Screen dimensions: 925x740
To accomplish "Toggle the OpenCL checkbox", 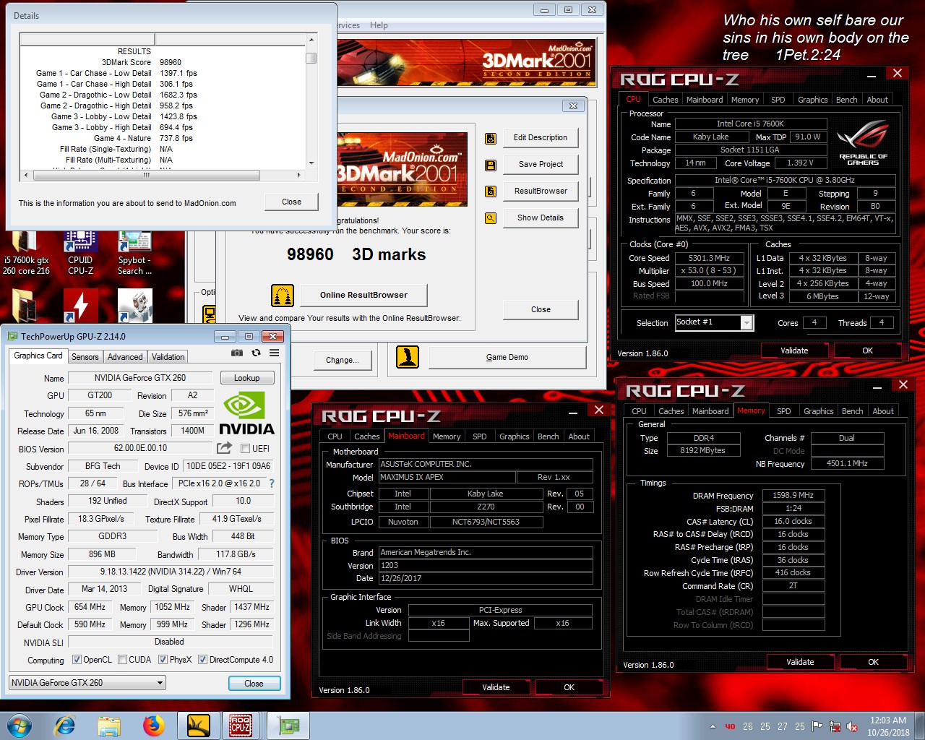I will pos(77,659).
